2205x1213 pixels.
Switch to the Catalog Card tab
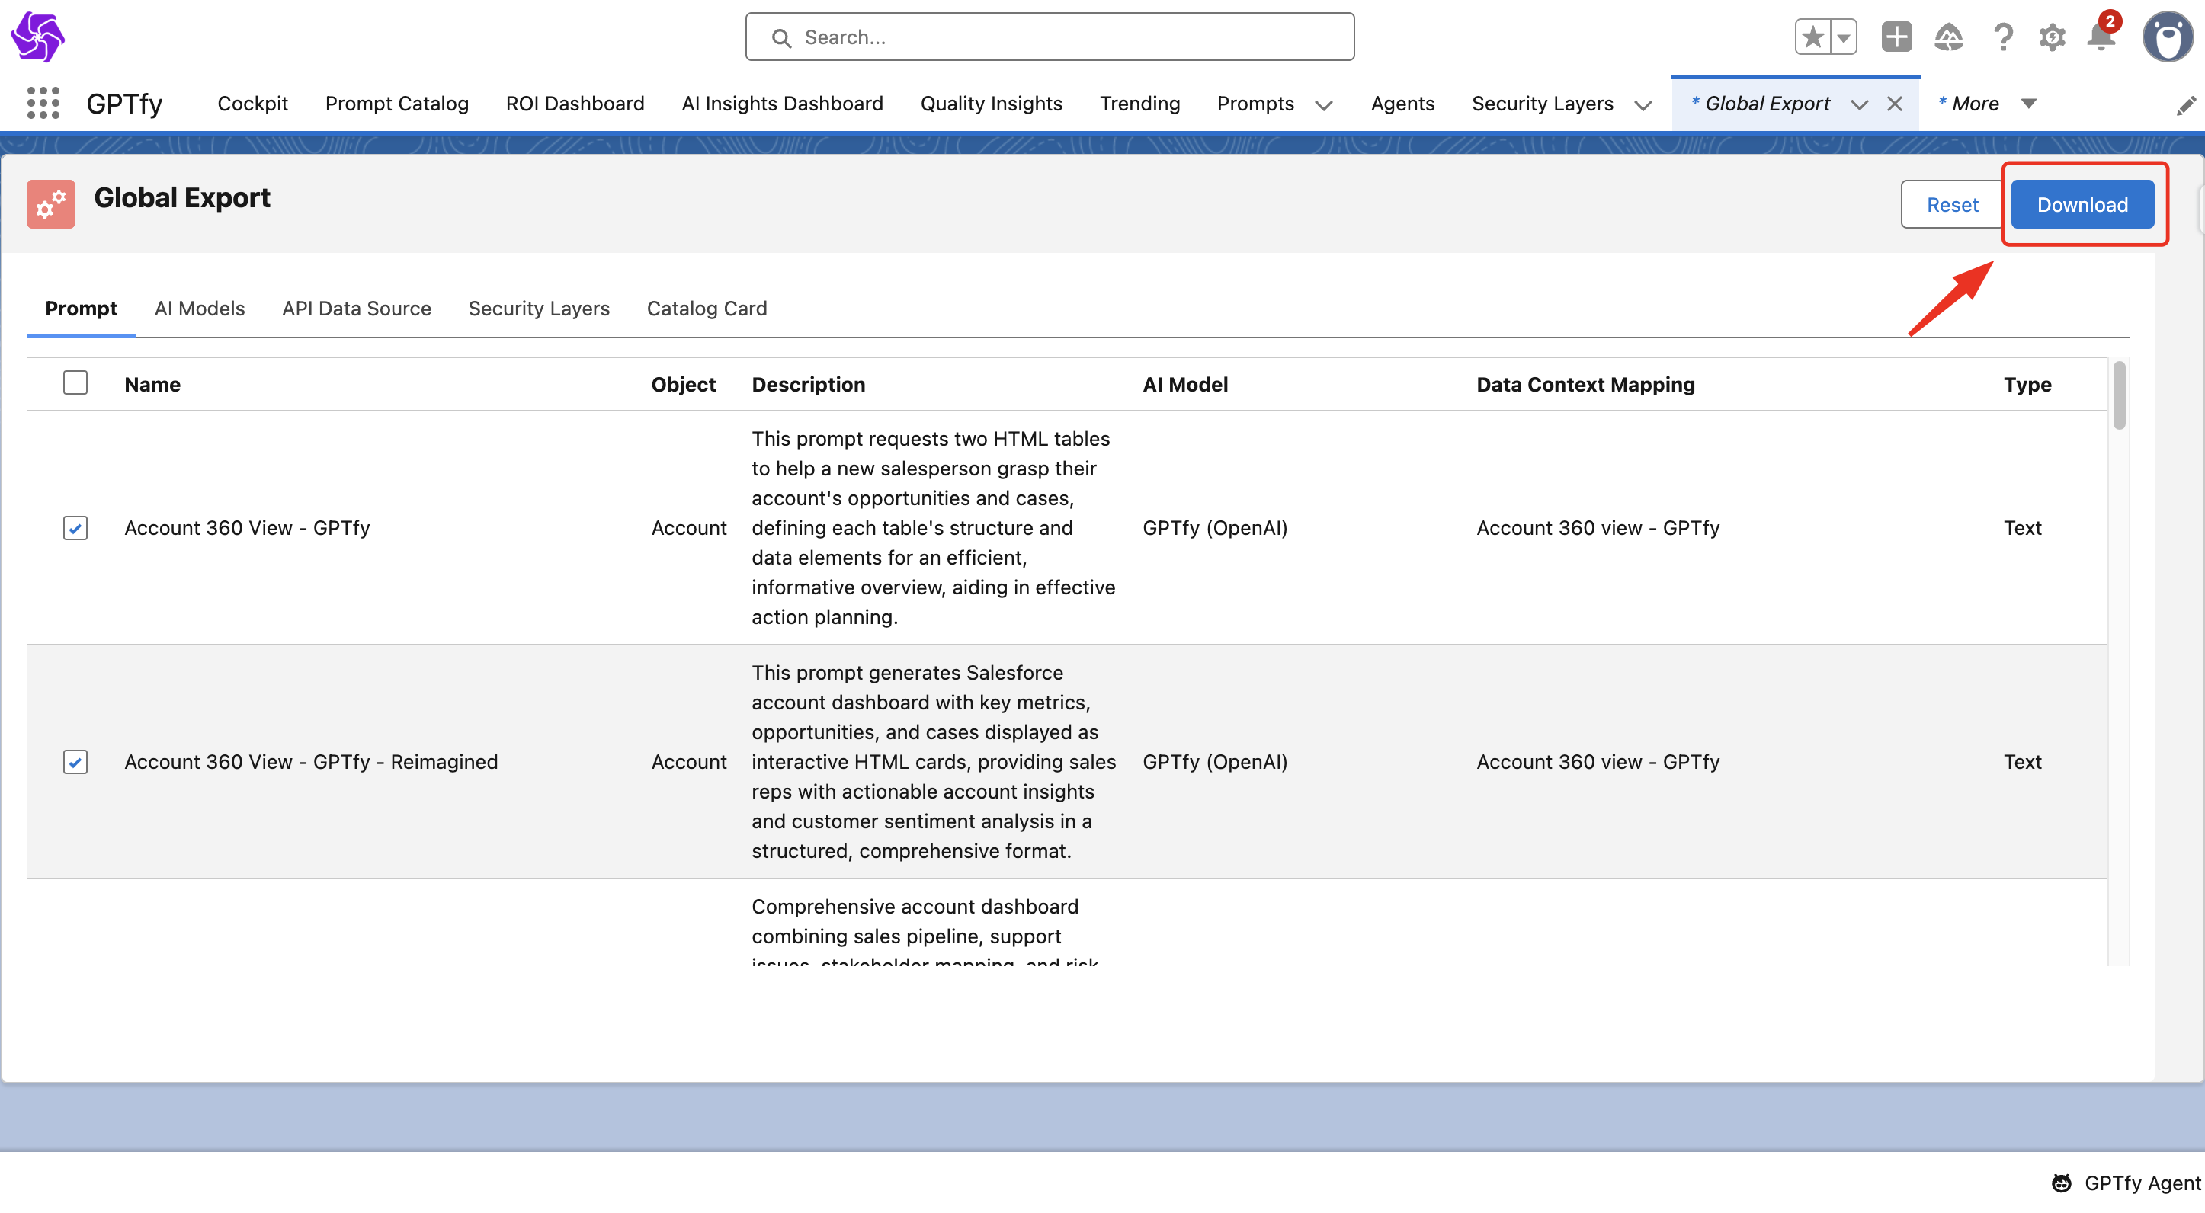[x=707, y=308]
